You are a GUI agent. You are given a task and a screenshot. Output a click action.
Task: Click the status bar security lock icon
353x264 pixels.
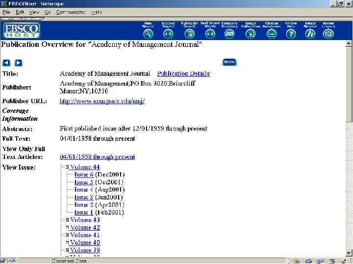(x=4, y=261)
